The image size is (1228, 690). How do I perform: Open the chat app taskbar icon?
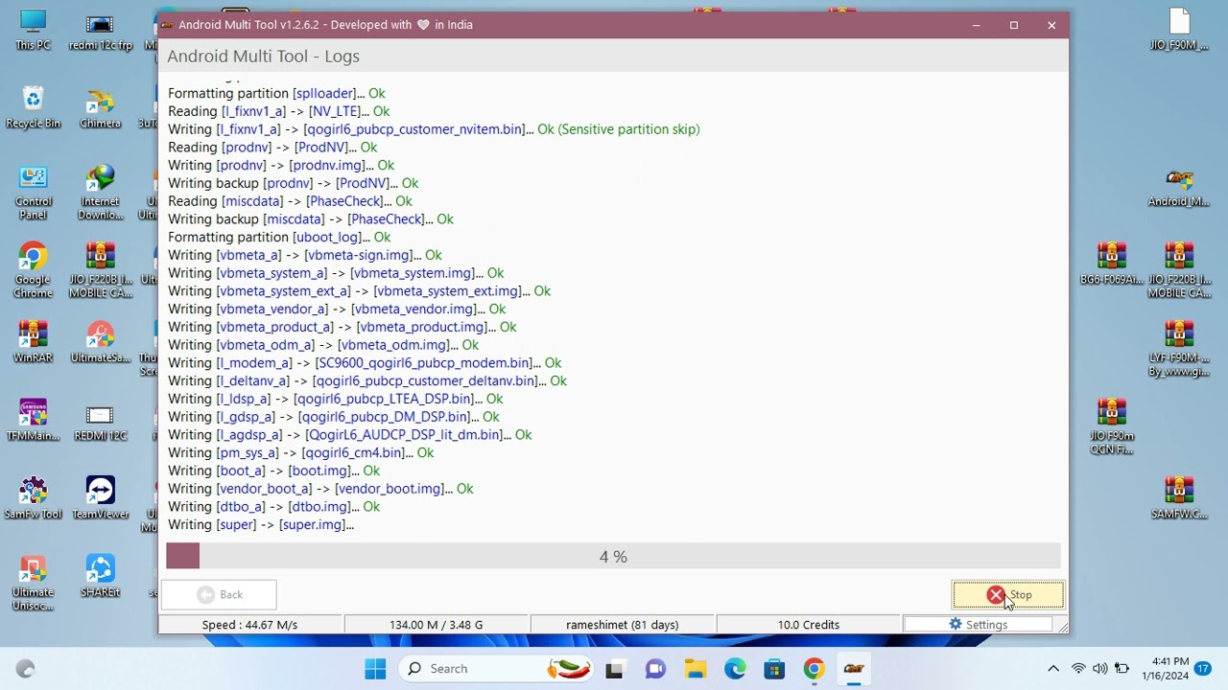click(x=655, y=669)
